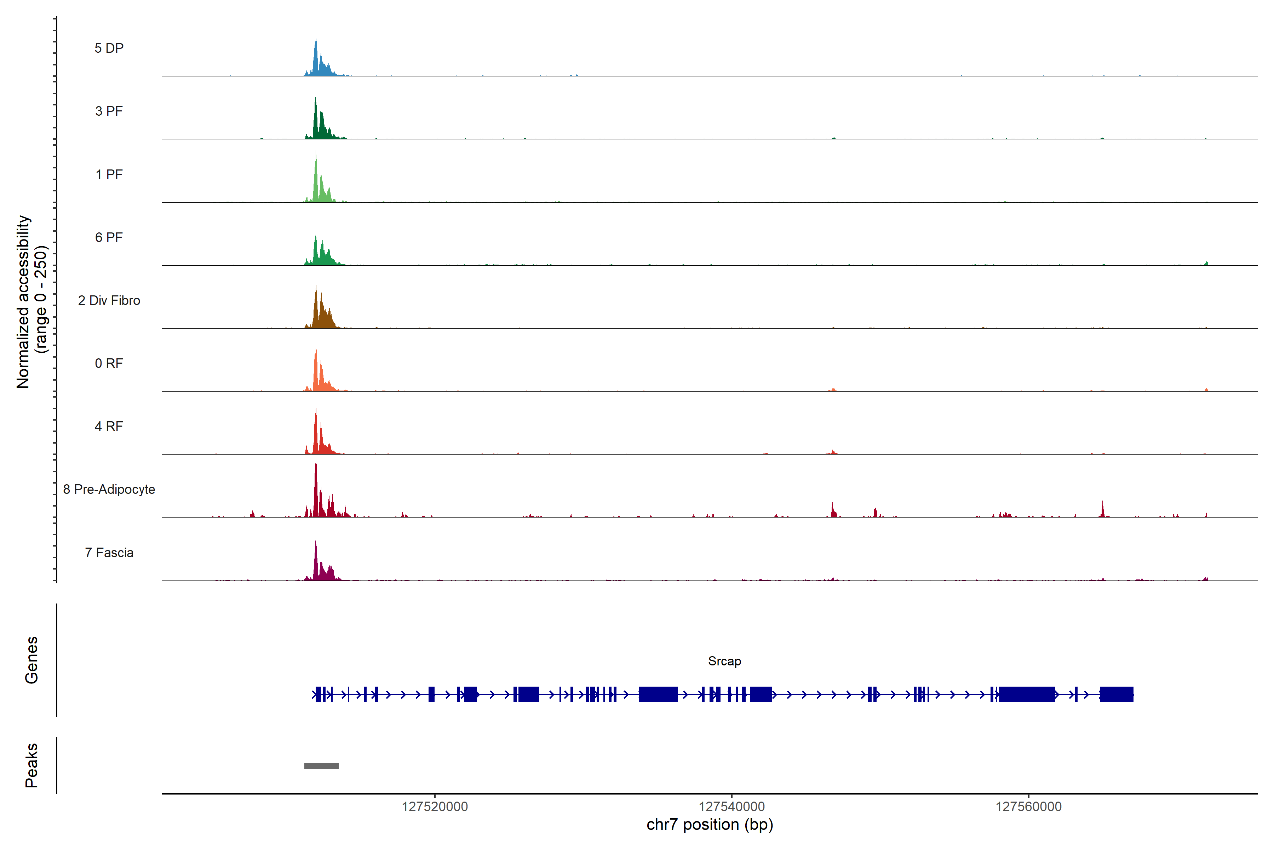The image size is (1274, 849).
Task: Click the 127520000 axis tick label
Action: coord(435,806)
